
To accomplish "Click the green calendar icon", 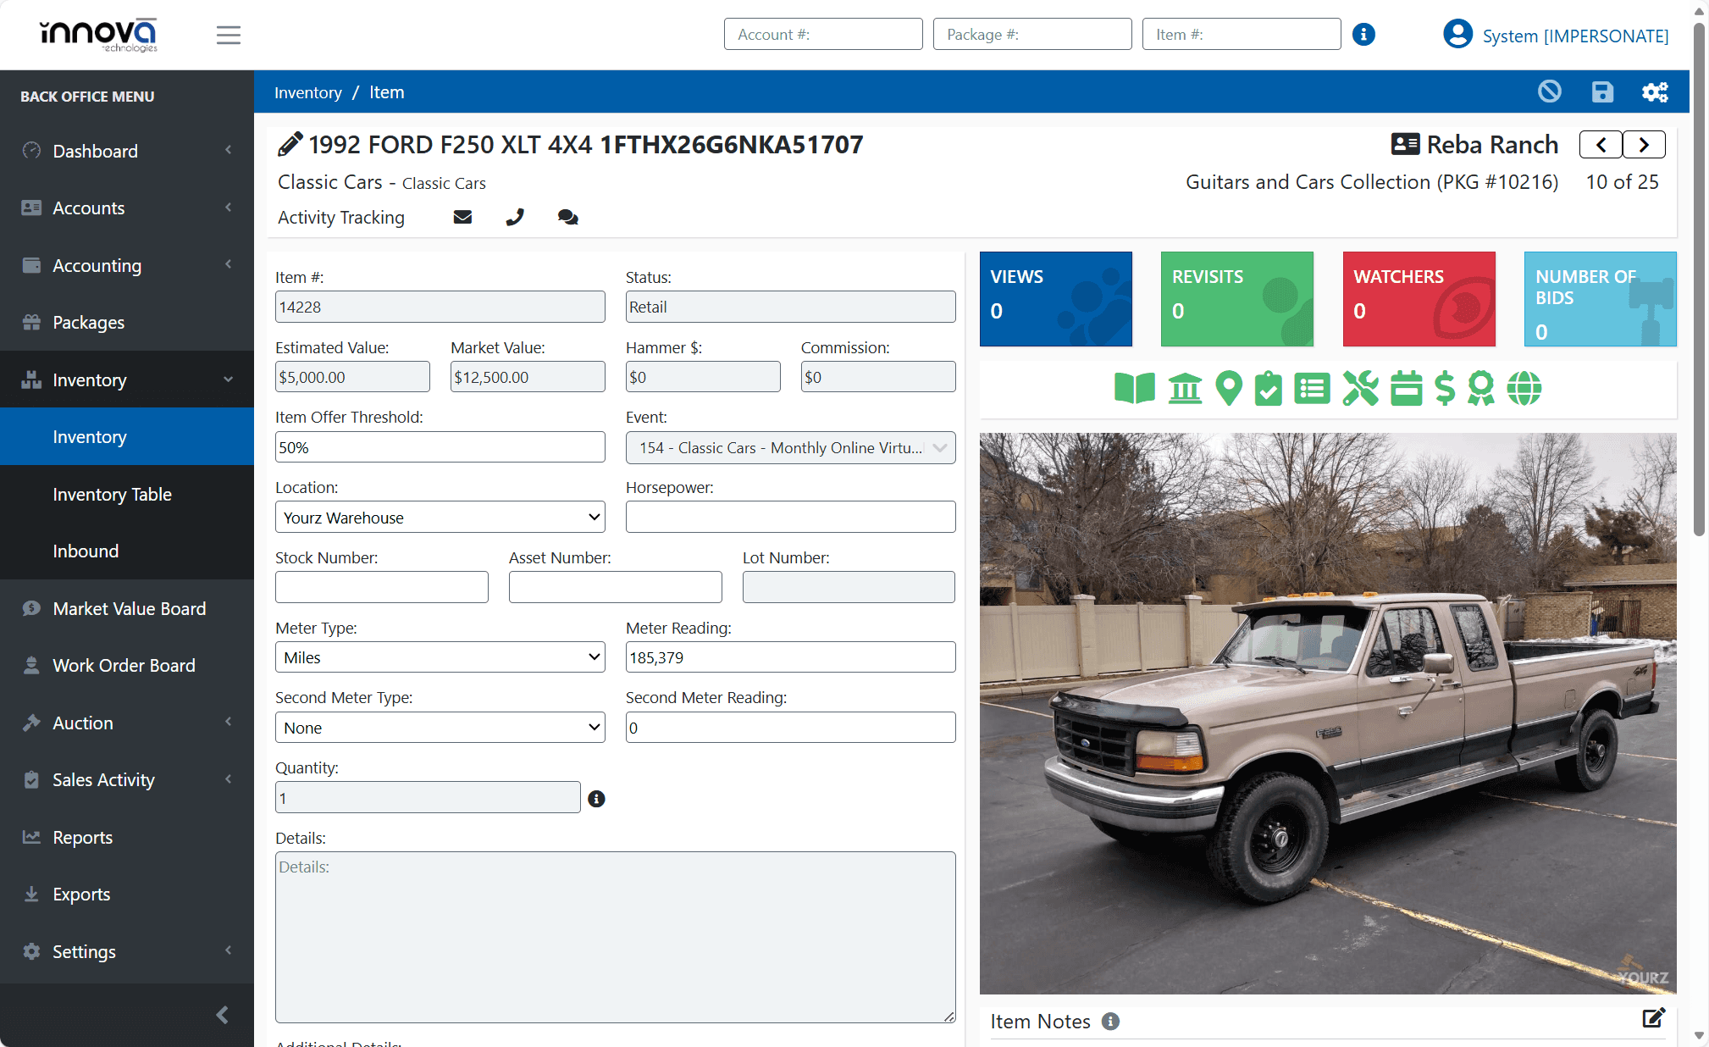I will coord(1407,389).
